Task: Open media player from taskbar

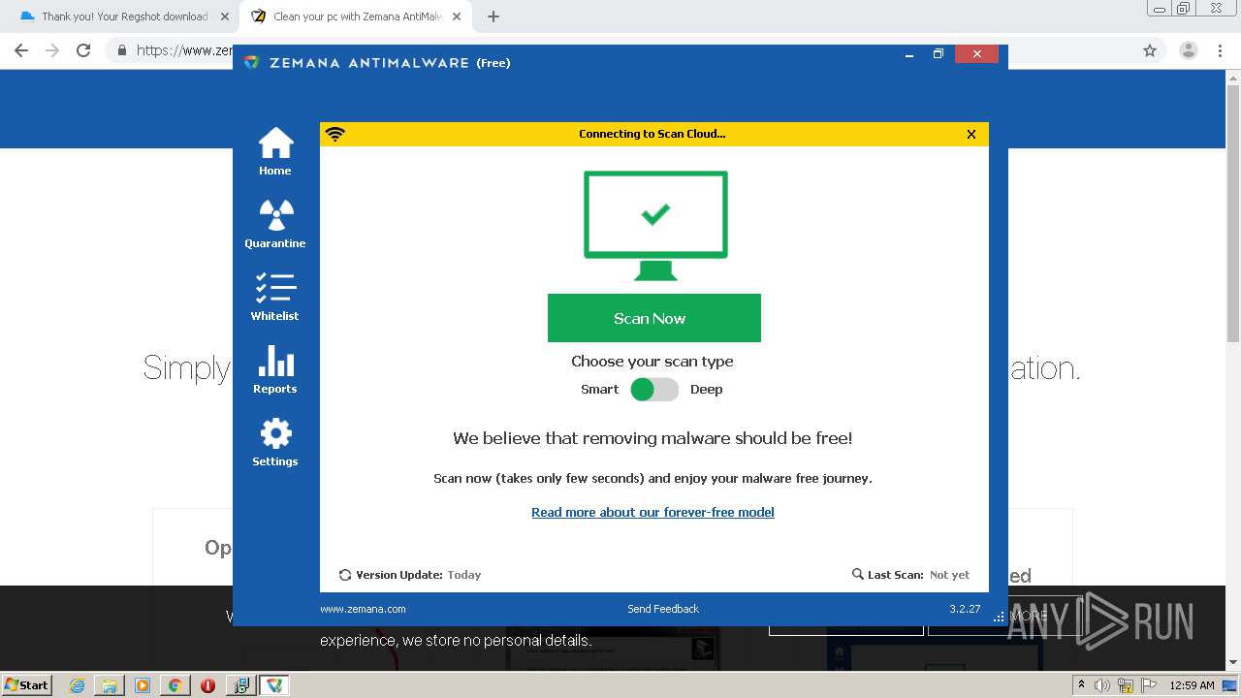Action: pos(143,685)
